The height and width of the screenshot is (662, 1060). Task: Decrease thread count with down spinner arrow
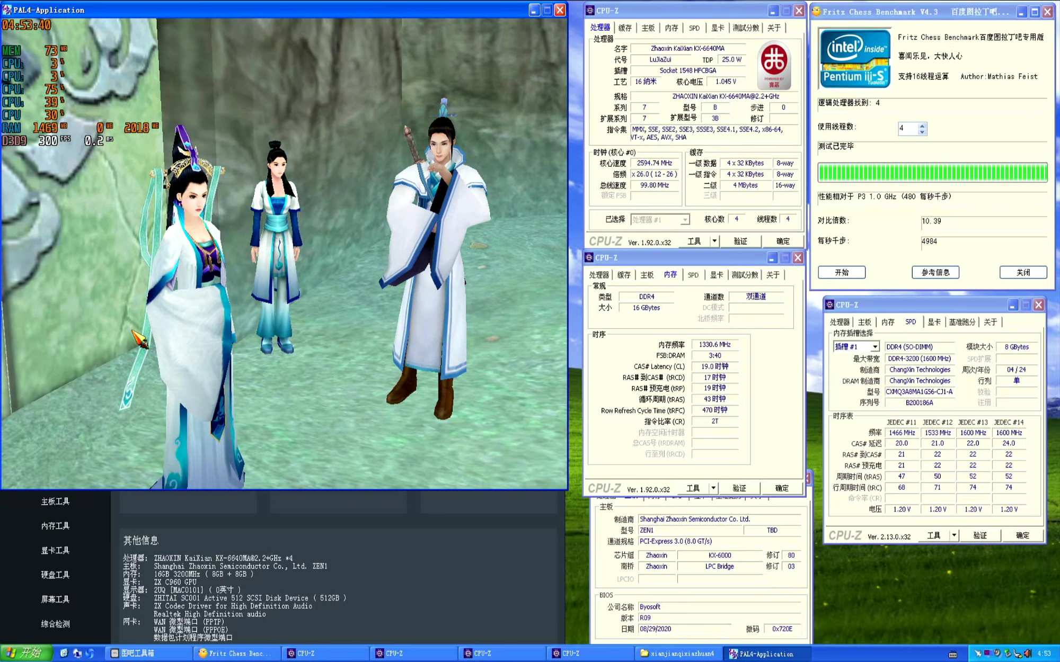point(922,132)
